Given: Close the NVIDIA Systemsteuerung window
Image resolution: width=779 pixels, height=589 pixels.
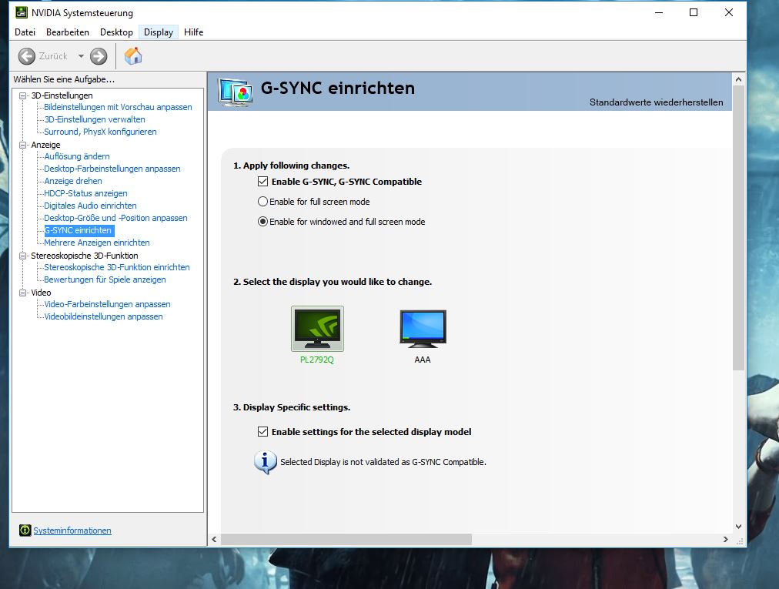Looking at the screenshot, I should tap(729, 12).
